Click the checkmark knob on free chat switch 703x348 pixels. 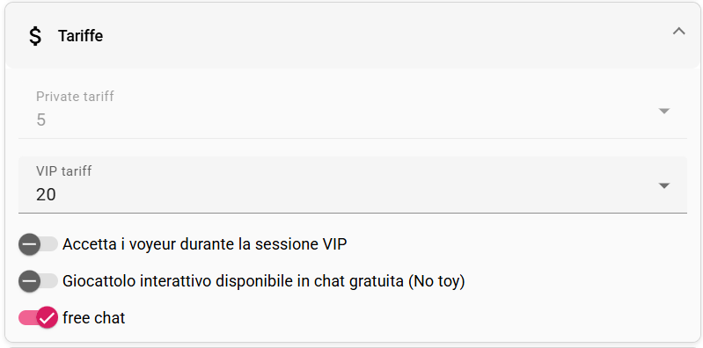[48, 318]
